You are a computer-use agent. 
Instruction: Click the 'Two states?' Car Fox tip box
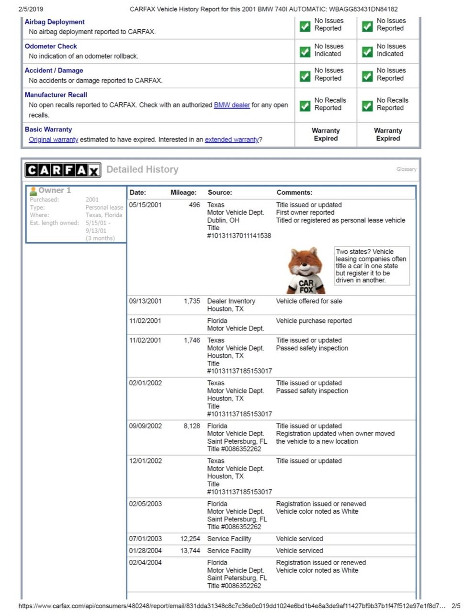[x=372, y=266]
